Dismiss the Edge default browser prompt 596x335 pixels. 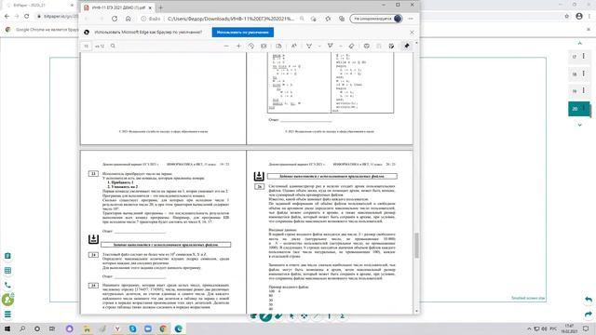pos(412,33)
